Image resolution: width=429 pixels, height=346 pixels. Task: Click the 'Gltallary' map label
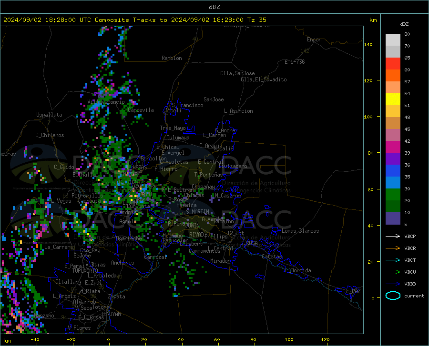68,282
